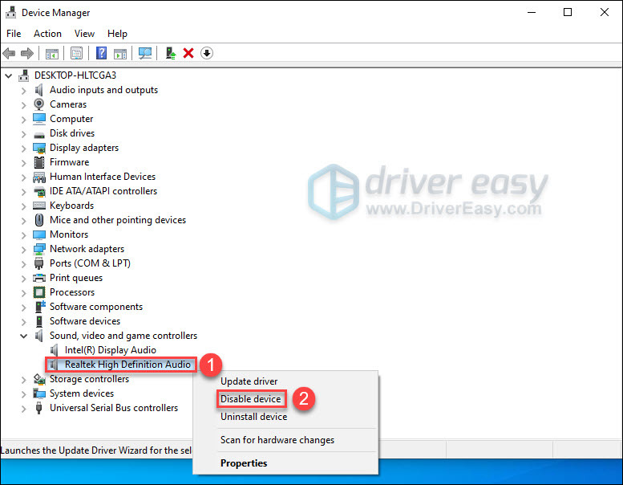Viewport: 623px width, 485px height.
Task: Choose Disable device from context menu
Action: pyautogui.click(x=251, y=399)
